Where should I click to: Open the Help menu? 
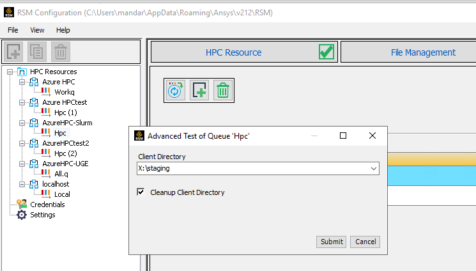point(63,30)
